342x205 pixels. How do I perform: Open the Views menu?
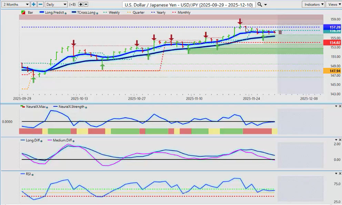tap(333, 4)
